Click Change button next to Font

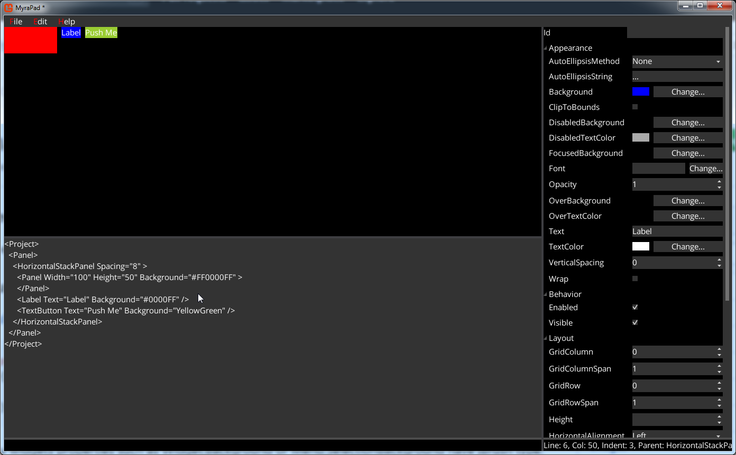(705, 169)
